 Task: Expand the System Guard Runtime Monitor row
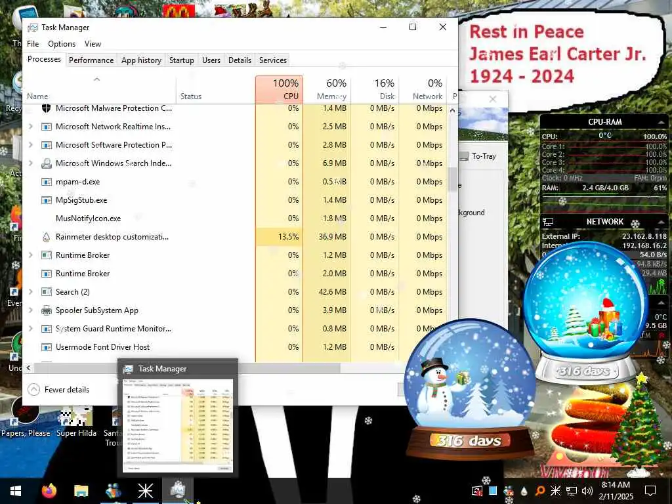pyautogui.click(x=30, y=329)
